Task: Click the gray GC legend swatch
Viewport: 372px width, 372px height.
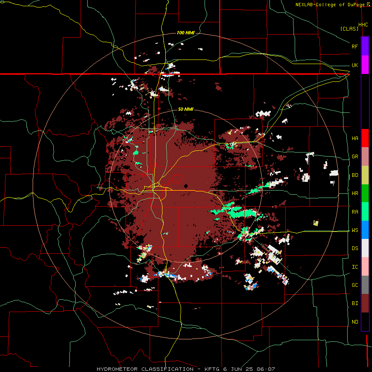Action: [x=365, y=285]
